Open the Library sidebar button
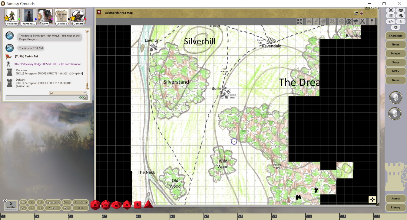This screenshot has height=220, width=407. 395,207
